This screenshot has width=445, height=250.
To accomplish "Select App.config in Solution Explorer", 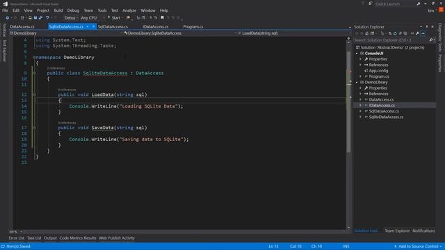I will pos(378,71).
